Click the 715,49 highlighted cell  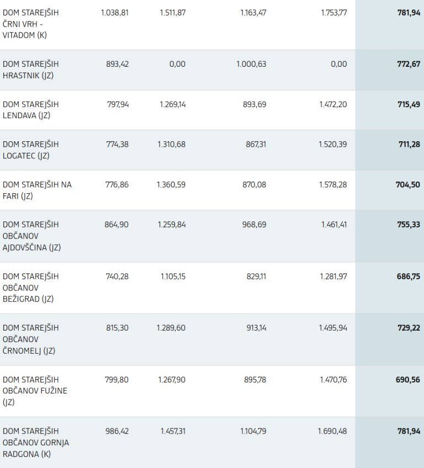[409, 104]
